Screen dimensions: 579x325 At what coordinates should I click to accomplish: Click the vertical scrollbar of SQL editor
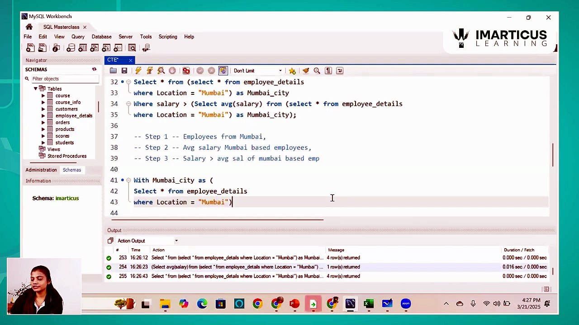click(x=552, y=155)
